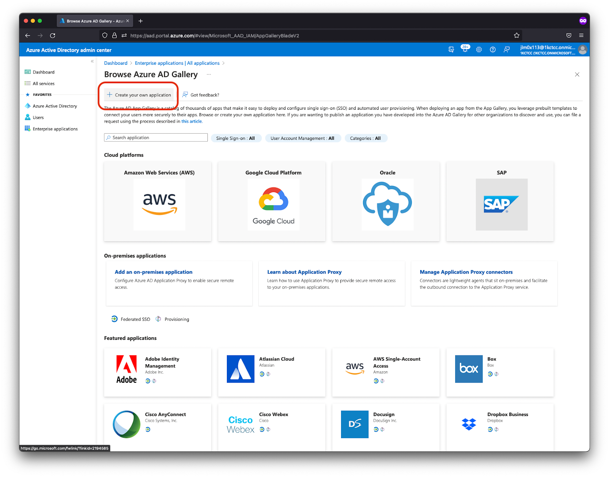Open Atlassian Cloud app tile
Viewport: 609px width, 477px height.
pos(272,372)
